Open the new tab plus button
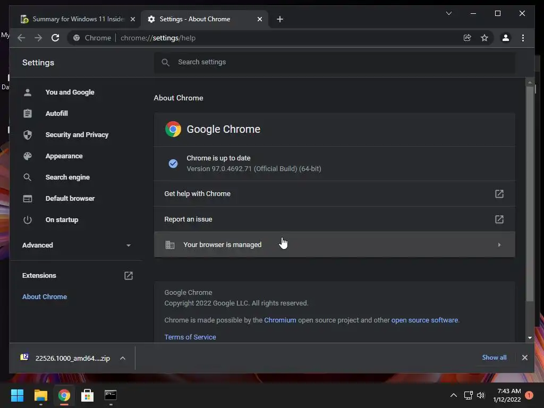The image size is (544, 408). click(x=280, y=19)
